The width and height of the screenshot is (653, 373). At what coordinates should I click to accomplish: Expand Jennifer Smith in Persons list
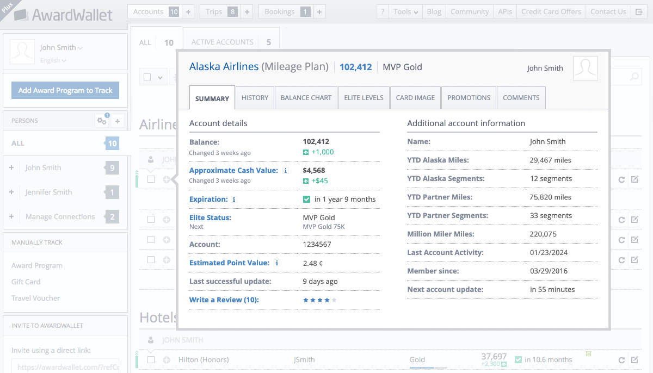tap(11, 192)
